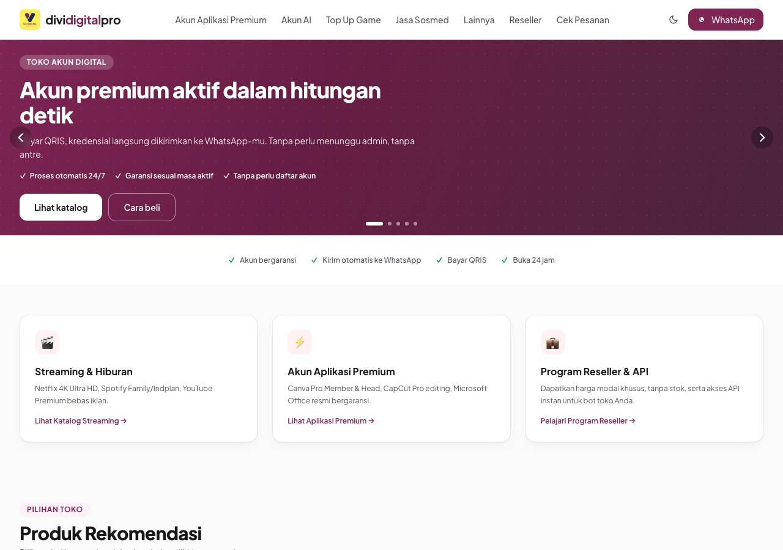Viewport: 783px width, 550px height.
Task: Click checkmark beside Tanpa perlu daftar akun
Action: coord(226,176)
